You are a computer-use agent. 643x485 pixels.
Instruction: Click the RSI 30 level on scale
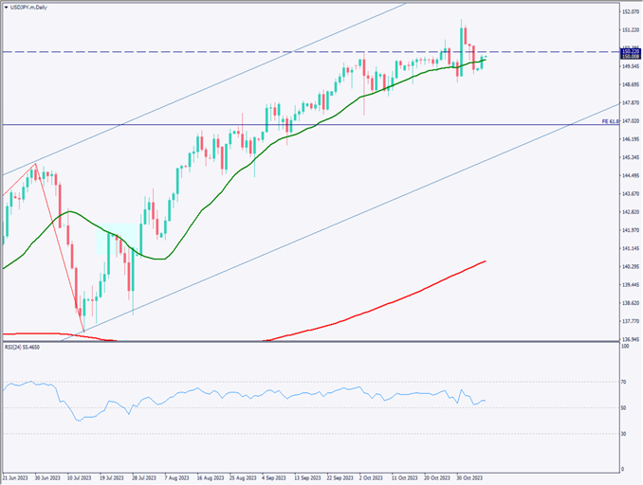[624, 433]
